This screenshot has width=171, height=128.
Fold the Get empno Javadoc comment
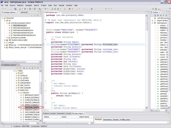pos(45,81)
